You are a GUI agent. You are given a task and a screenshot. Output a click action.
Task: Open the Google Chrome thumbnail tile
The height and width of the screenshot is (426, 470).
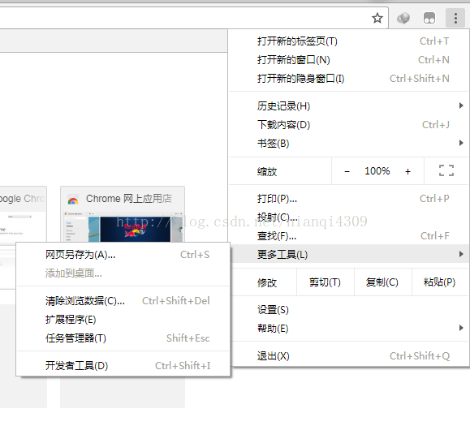point(23,214)
